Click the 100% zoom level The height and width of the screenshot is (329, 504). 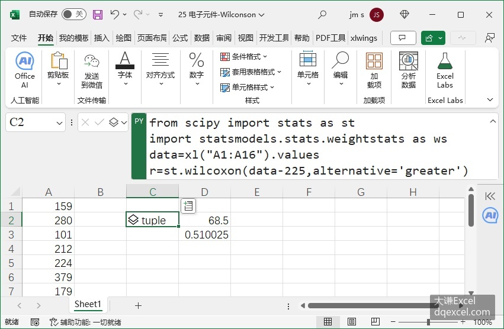483,322
